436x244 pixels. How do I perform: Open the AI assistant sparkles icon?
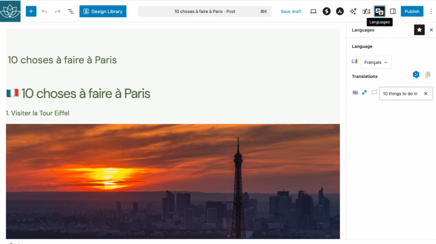[353, 11]
